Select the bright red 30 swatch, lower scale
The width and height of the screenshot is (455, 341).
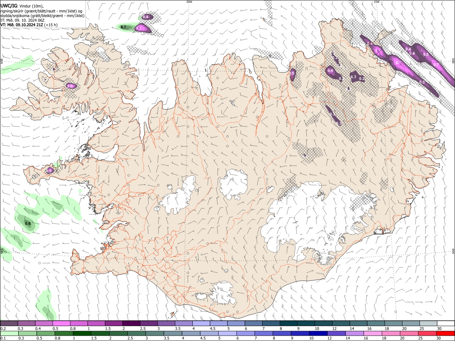click(446, 333)
